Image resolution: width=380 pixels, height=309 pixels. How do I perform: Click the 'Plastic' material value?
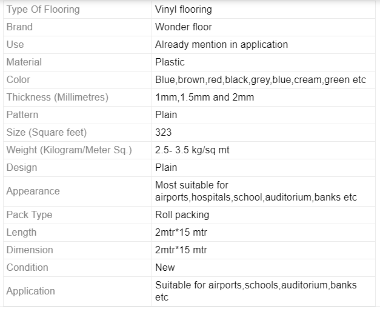coord(170,62)
